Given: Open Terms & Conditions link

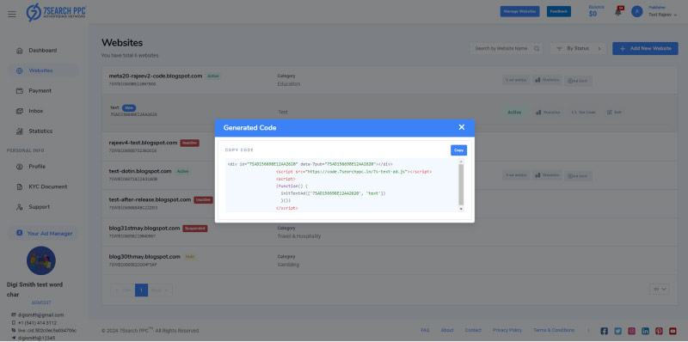Looking at the screenshot, I should click(554, 330).
